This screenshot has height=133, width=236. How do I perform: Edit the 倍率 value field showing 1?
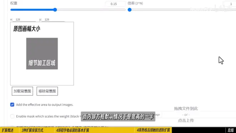click(x=229, y=4)
